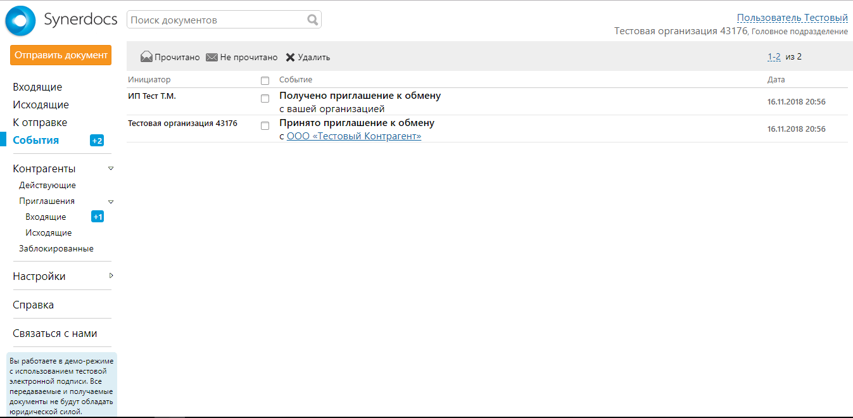The width and height of the screenshot is (853, 418).
Task: Open the ООО «Тестовый Контрагент» link
Action: pyautogui.click(x=353, y=136)
